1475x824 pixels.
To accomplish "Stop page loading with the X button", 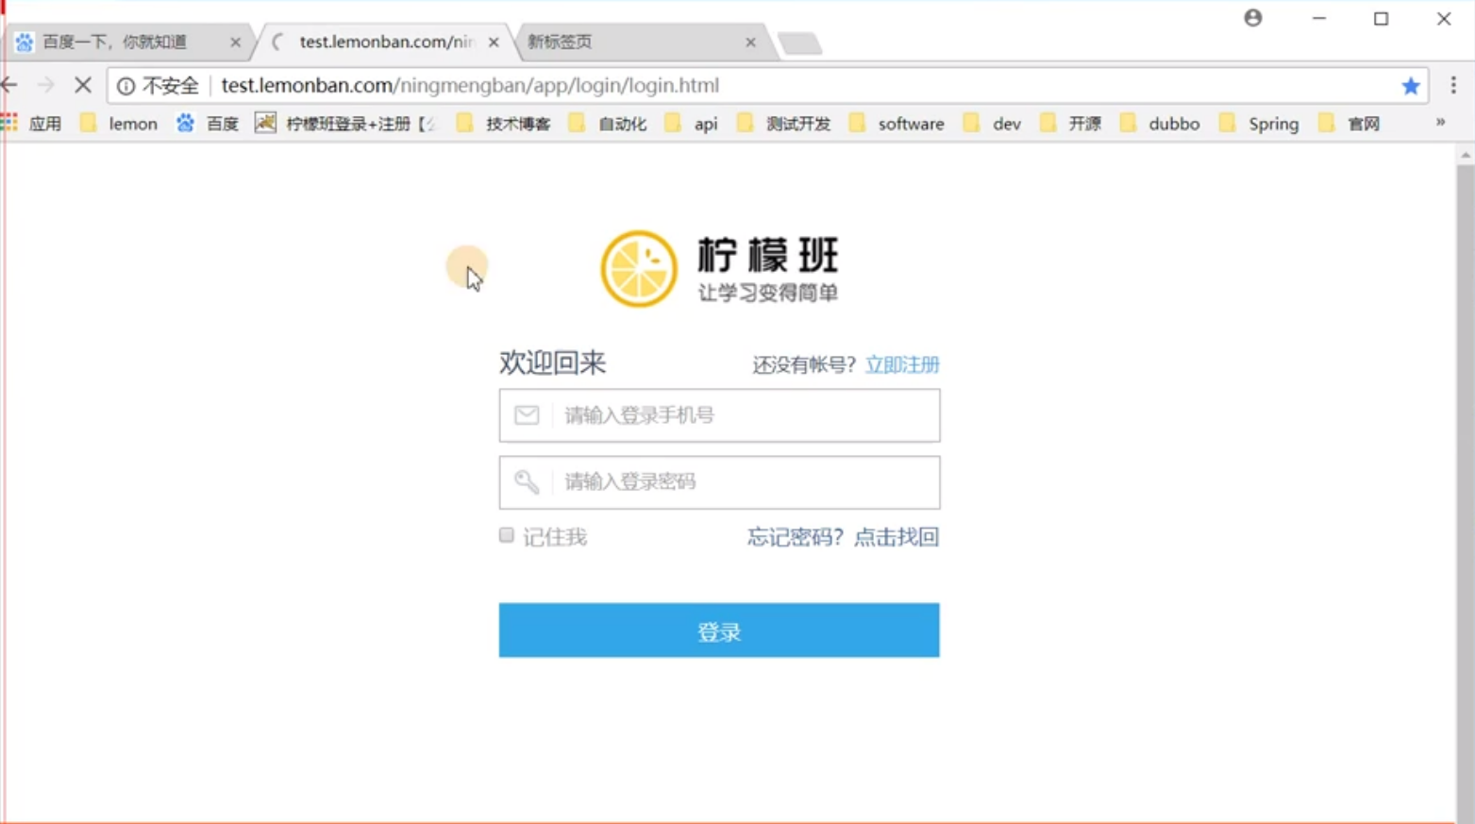I will click(x=83, y=85).
